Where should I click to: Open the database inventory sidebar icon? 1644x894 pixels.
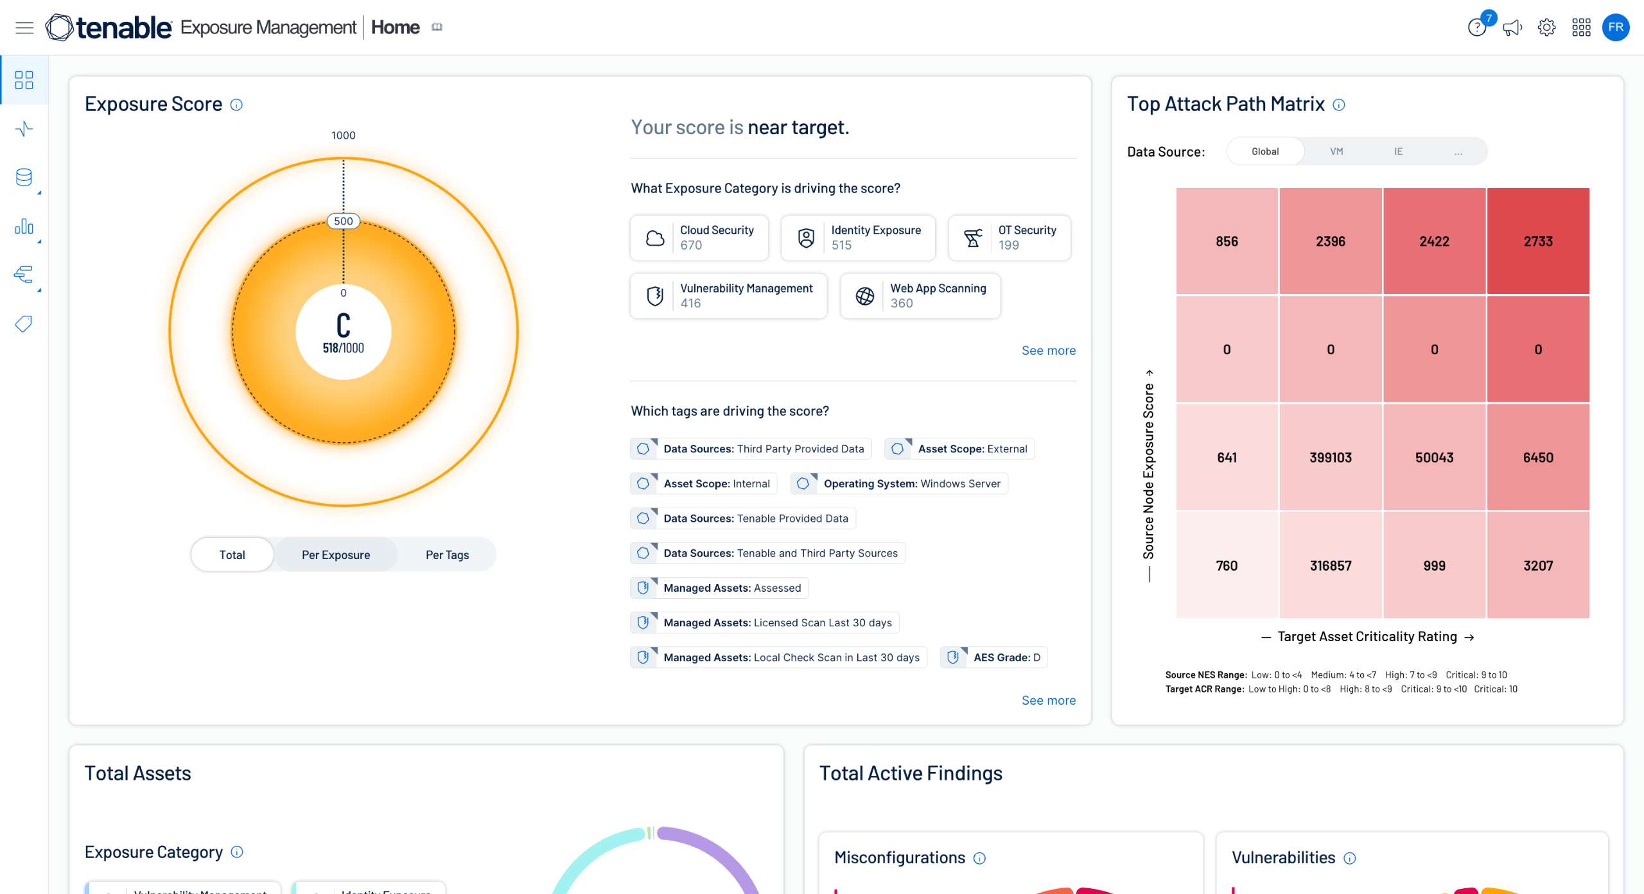pyautogui.click(x=24, y=178)
